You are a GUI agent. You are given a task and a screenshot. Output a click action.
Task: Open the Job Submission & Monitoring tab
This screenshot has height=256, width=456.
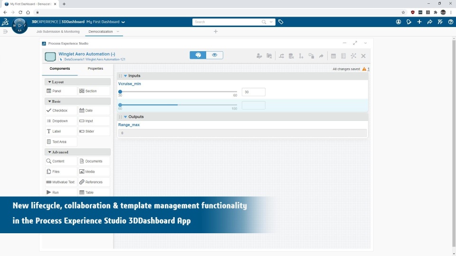point(58,31)
